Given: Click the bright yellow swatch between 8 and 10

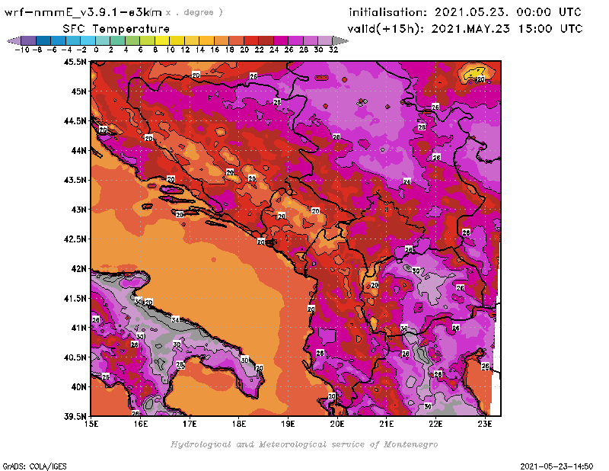Looking at the screenshot, I should point(162,40).
